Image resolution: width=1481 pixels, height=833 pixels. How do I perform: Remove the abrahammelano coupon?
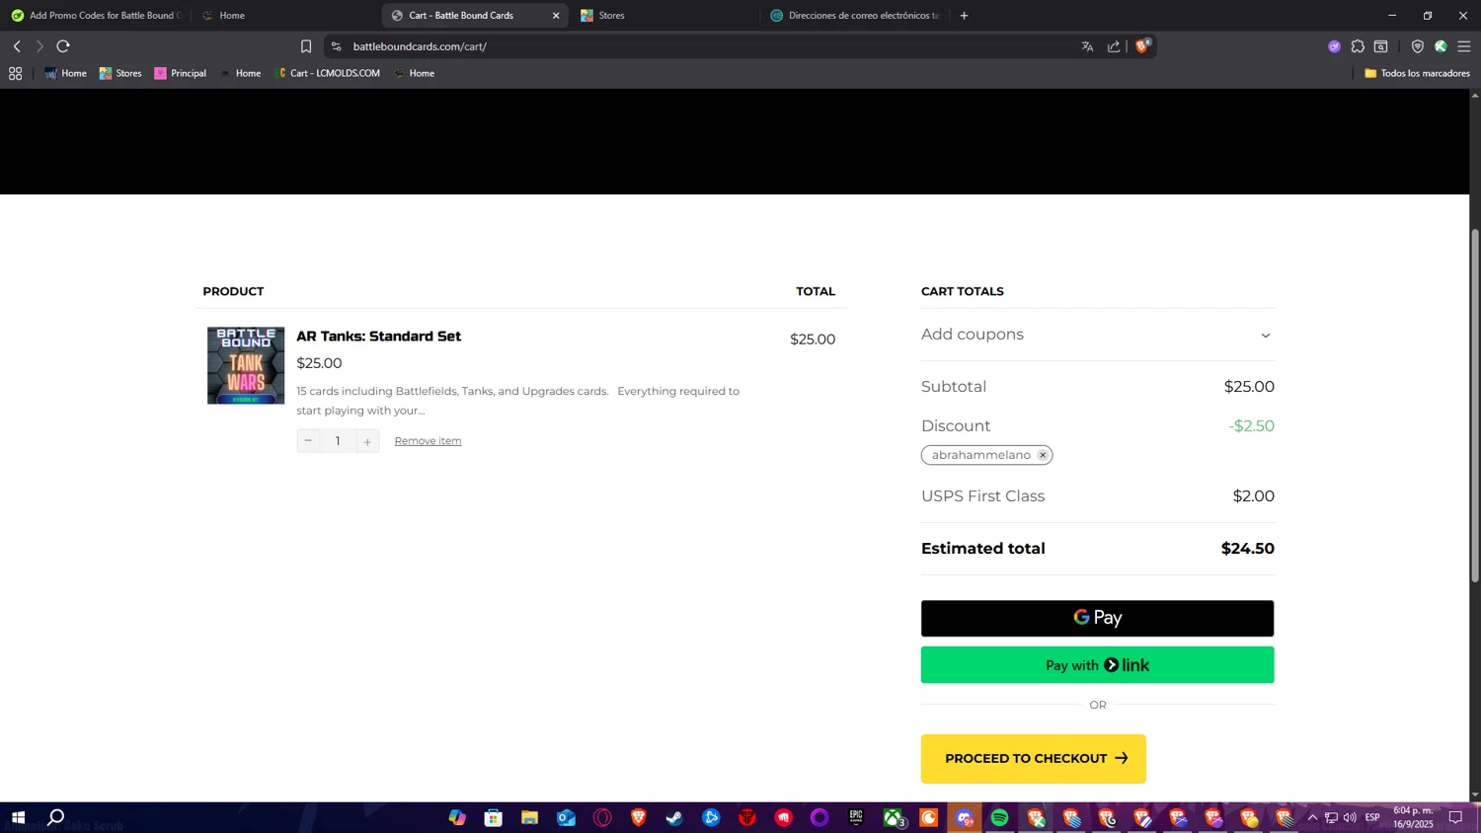pos(1043,455)
